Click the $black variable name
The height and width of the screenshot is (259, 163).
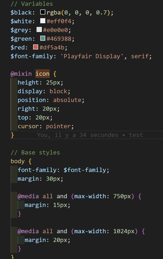pos(21,12)
